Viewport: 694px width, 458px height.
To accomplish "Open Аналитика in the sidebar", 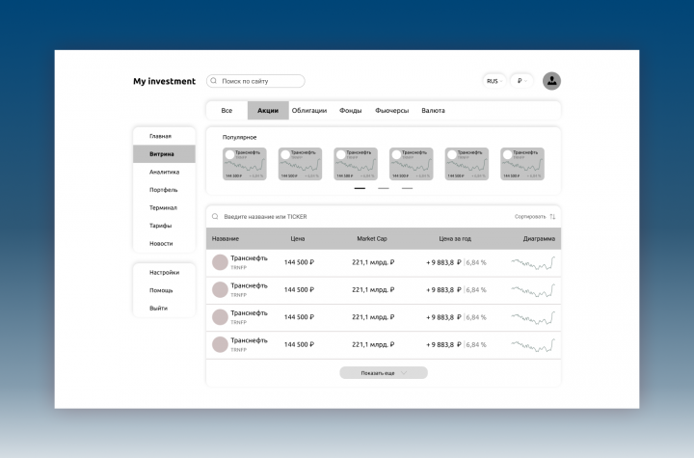I will tap(164, 172).
